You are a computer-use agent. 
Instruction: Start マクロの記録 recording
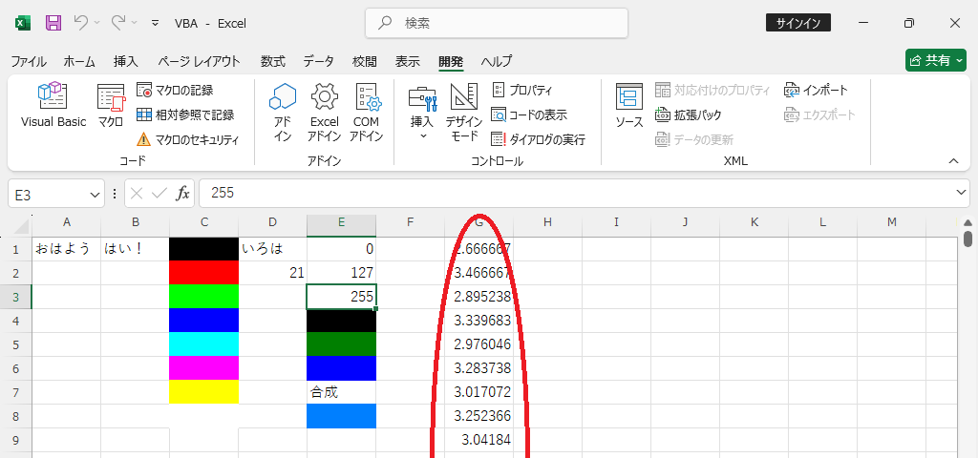tap(176, 91)
